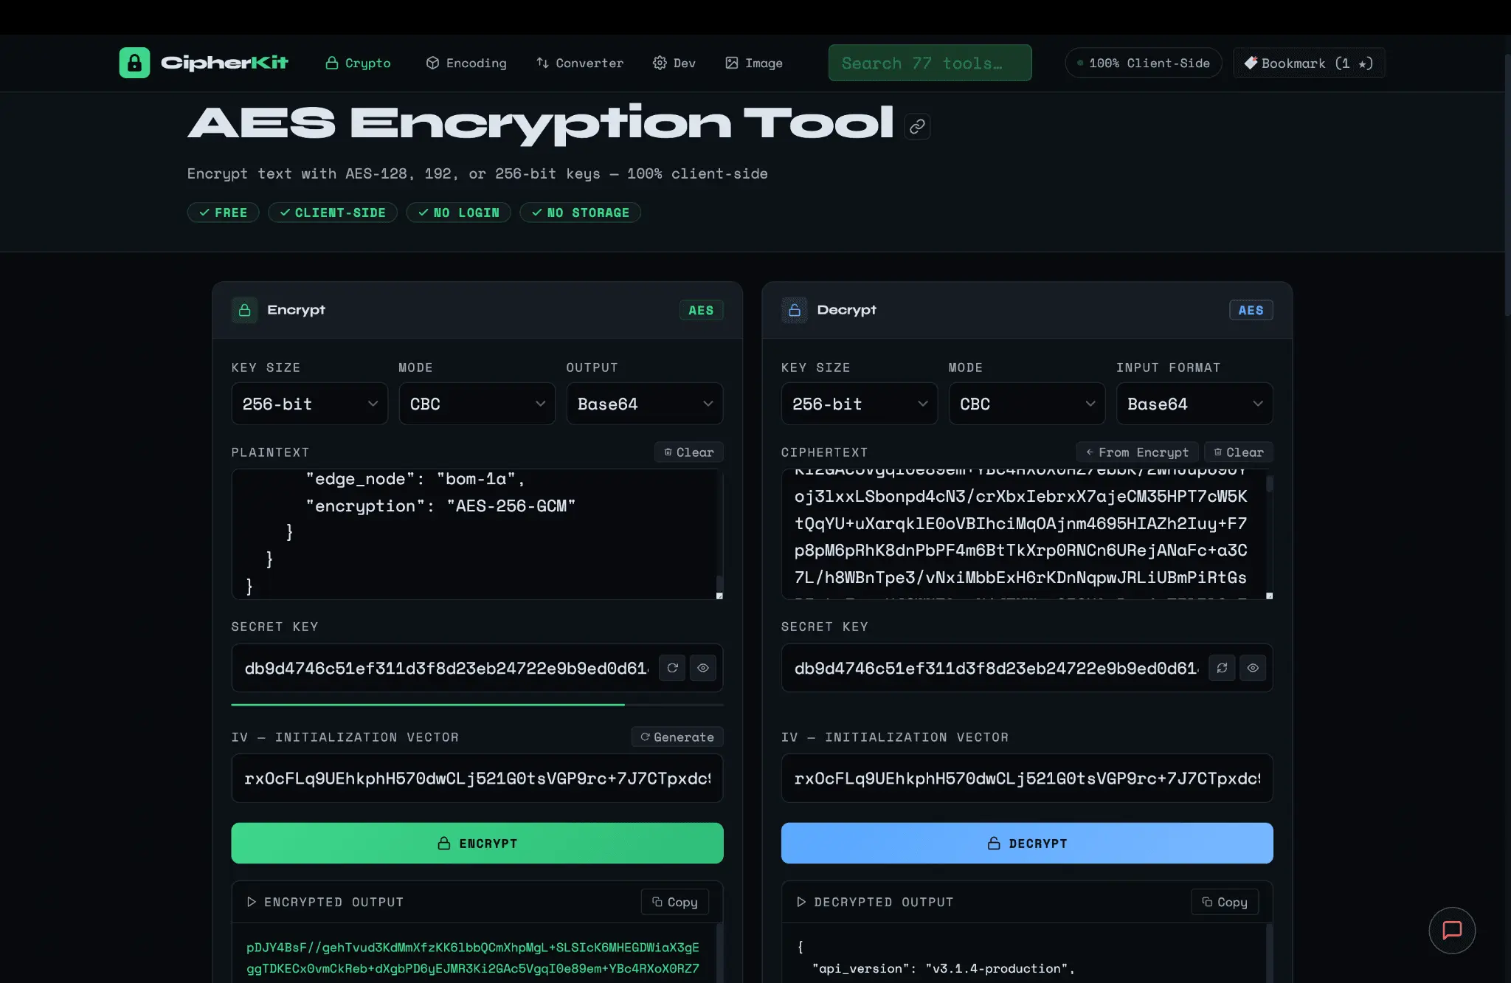
Task: Sync the Decrypt secret key icon
Action: coord(1222,668)
